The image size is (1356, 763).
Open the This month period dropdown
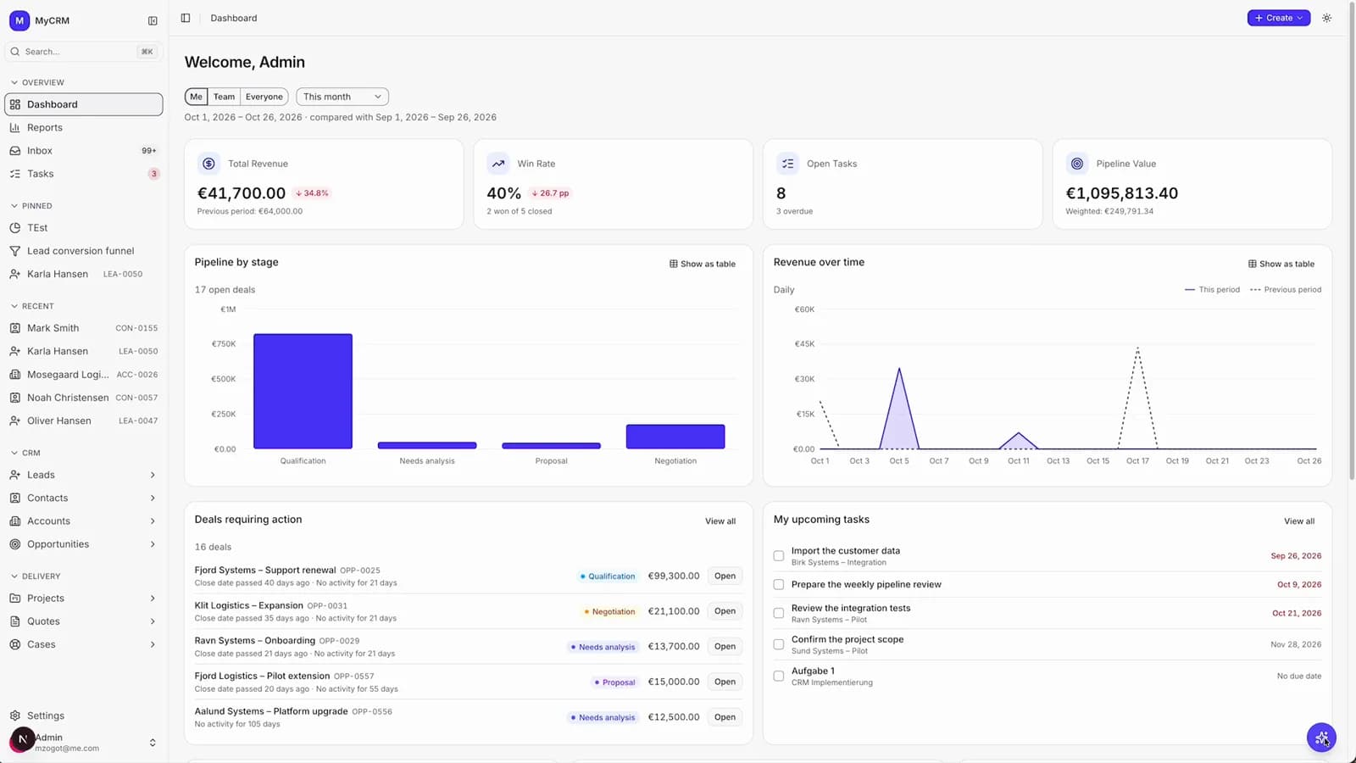[342, 97]
